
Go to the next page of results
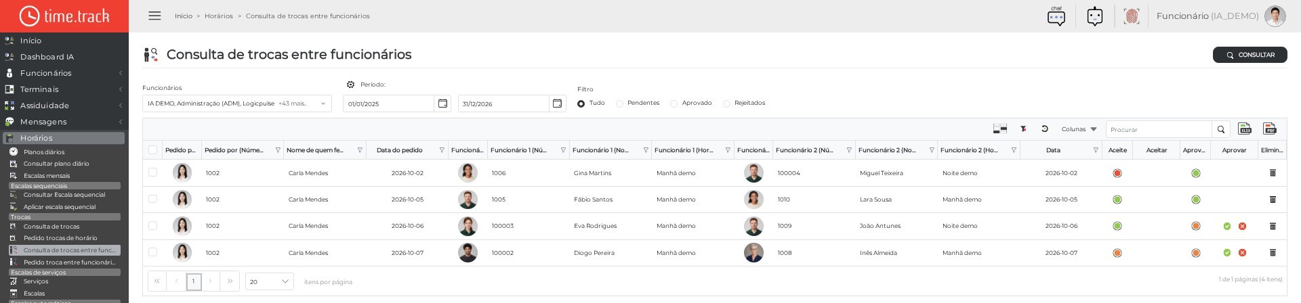pyautogui.click(x=211, y=281)
